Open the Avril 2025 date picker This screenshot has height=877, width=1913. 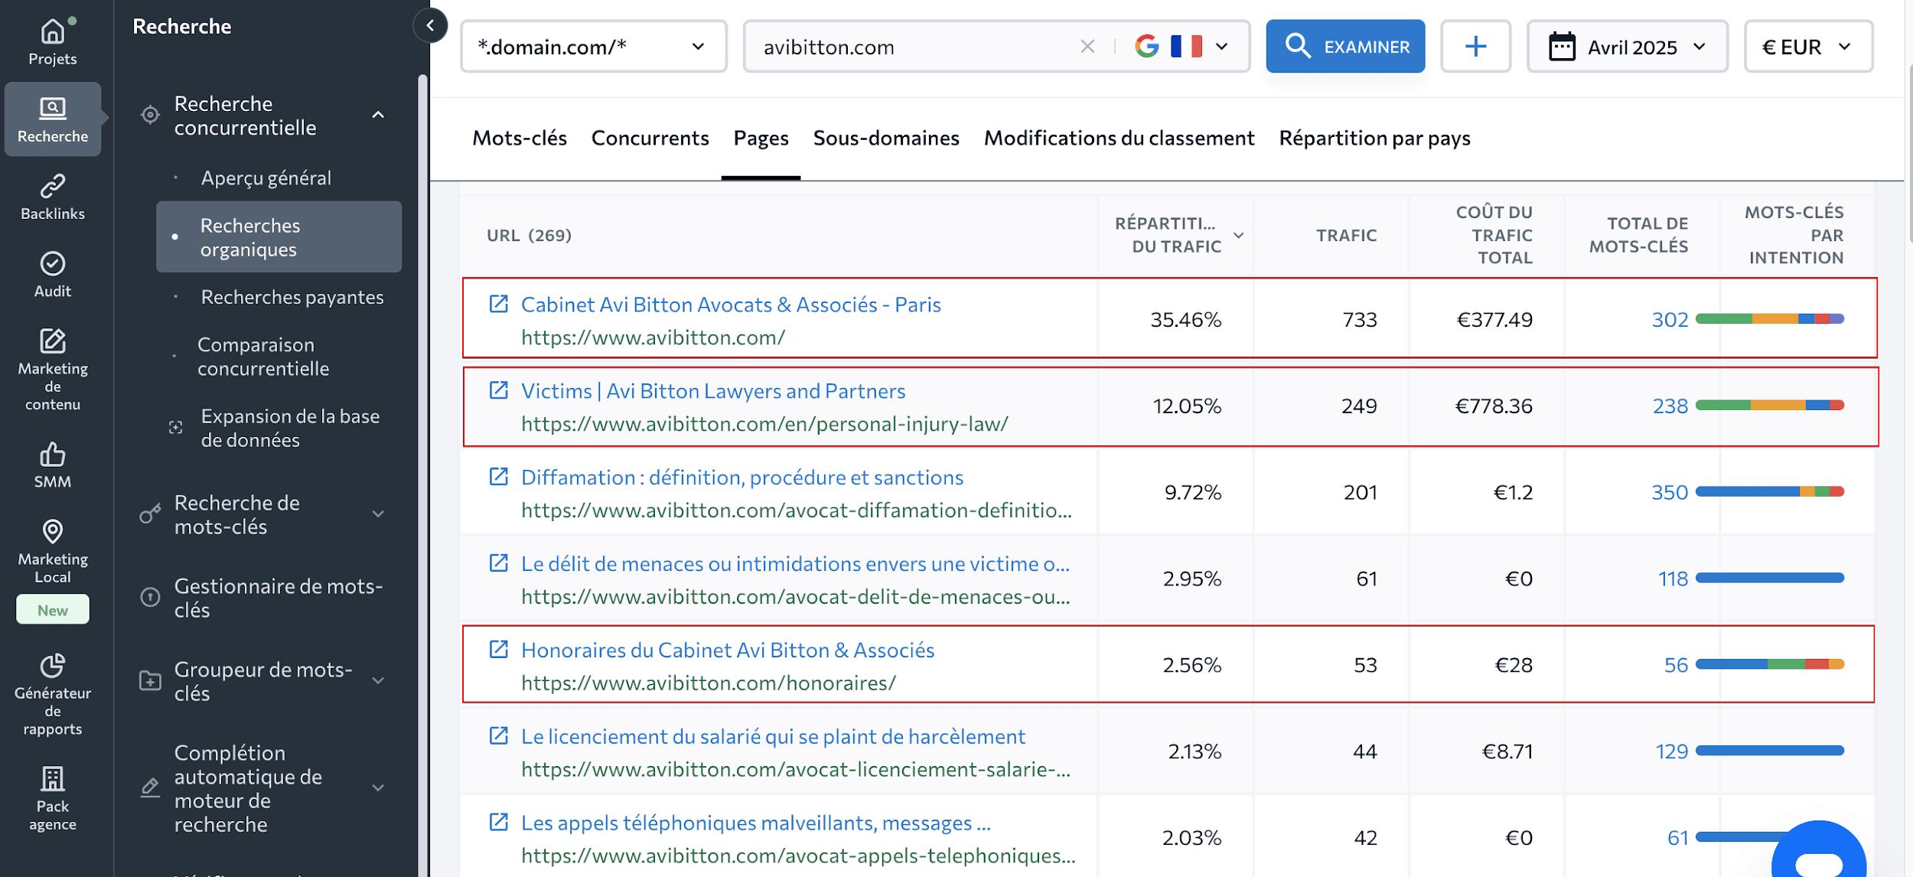1628,47
